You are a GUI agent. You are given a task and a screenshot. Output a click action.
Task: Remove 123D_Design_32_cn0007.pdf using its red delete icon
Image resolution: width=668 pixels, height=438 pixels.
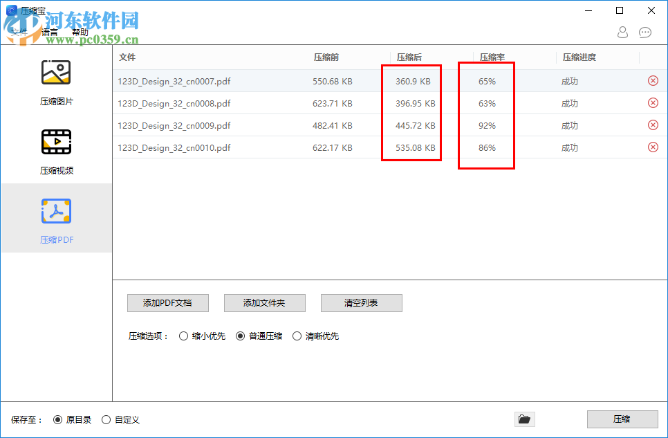point(652,81)
